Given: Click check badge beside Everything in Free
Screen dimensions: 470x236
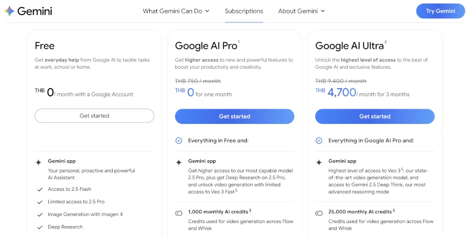Looking at the screenshot, I should 179,141.
